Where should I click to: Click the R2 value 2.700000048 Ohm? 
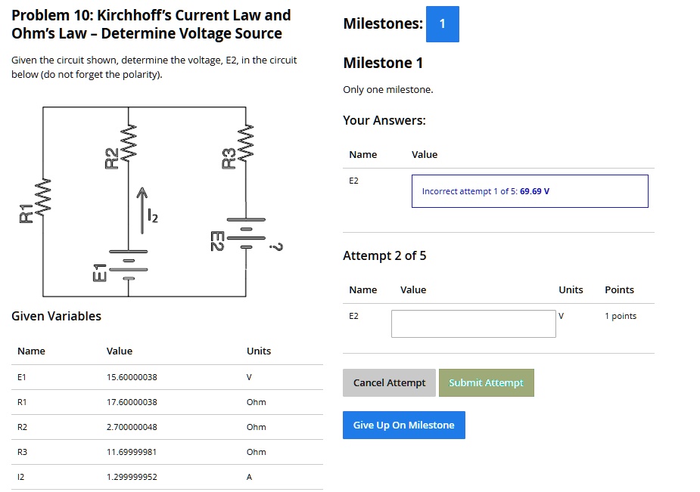click(x=134, y=427)
